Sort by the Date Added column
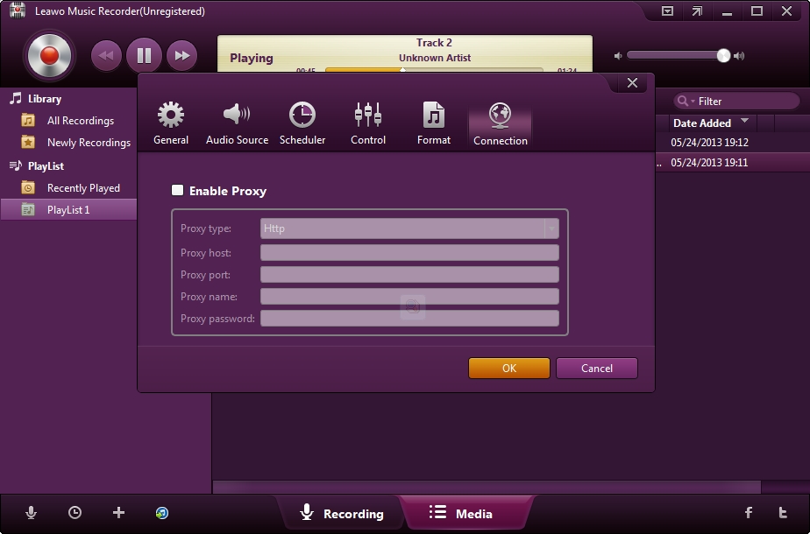The width and height of the screenshot is (810, 534). (x=702, y=123)
